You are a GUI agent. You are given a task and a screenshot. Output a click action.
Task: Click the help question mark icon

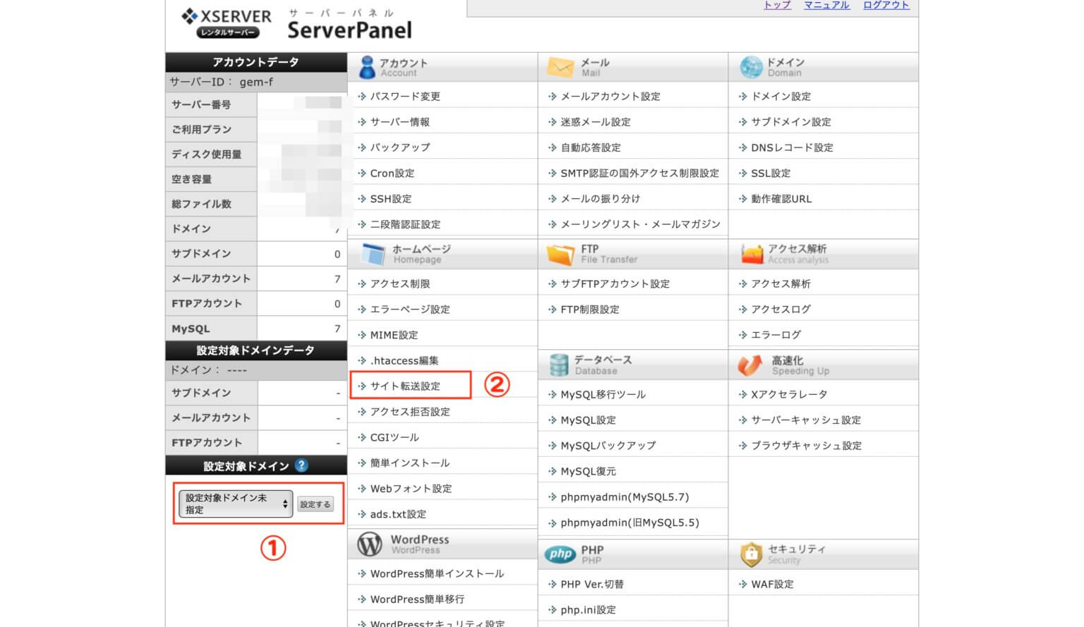[x=302, y=465]
